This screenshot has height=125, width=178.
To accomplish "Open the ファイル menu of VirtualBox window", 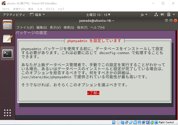I will coord(6,9).
